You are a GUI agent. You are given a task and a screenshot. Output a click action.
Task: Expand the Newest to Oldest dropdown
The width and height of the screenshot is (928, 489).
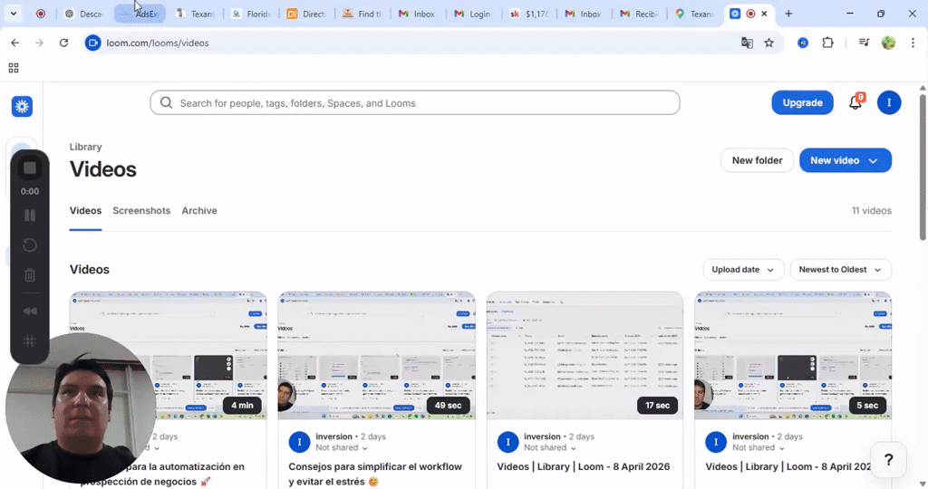[x=840, y=270]
